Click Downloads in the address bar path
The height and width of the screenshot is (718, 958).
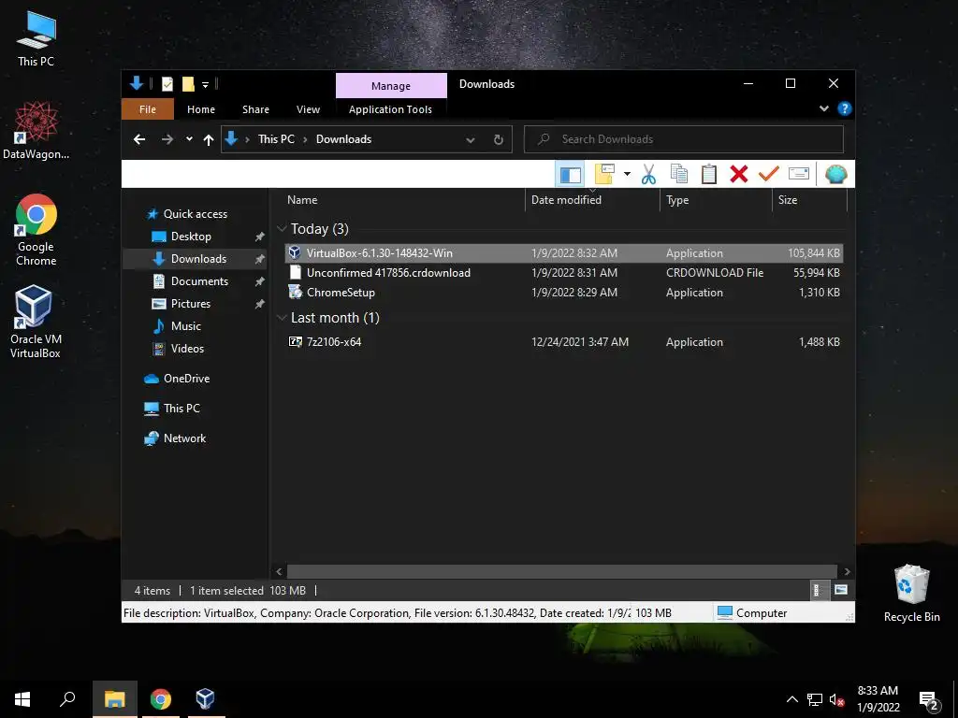click(x=343, y=139)
